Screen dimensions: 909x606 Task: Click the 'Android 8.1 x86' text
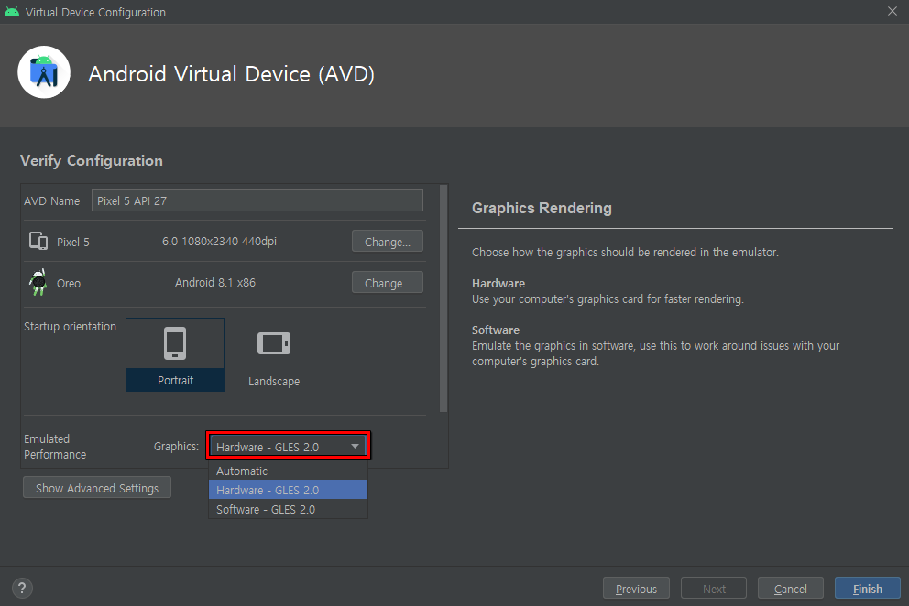pos(215,282)
